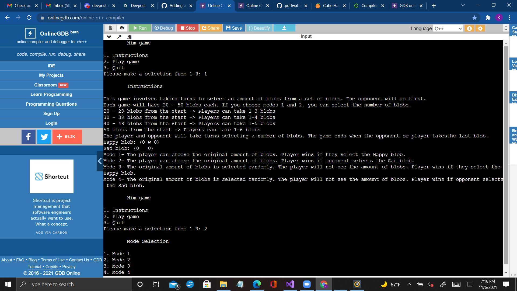This screenshot has width=517, height=291.
Task: Collapse the left sidebar with the chevron
Action: point(100,161)
